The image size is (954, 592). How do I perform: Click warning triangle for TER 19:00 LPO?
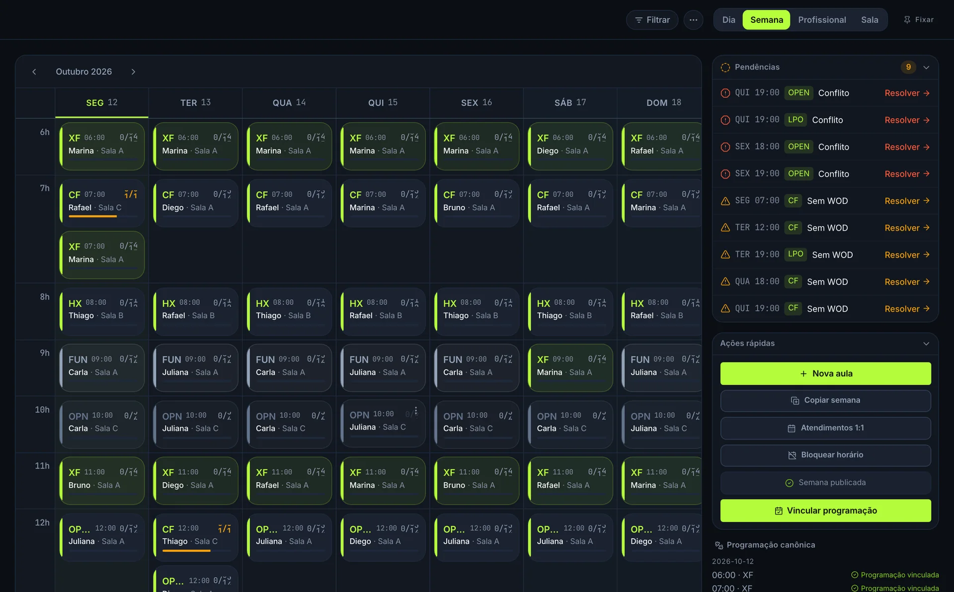coord(725,254)
